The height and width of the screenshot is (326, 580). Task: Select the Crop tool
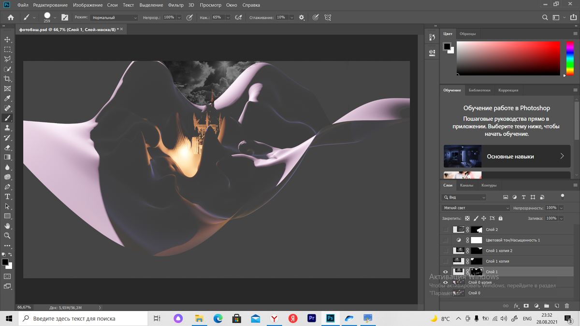click(x=7, y=79)
